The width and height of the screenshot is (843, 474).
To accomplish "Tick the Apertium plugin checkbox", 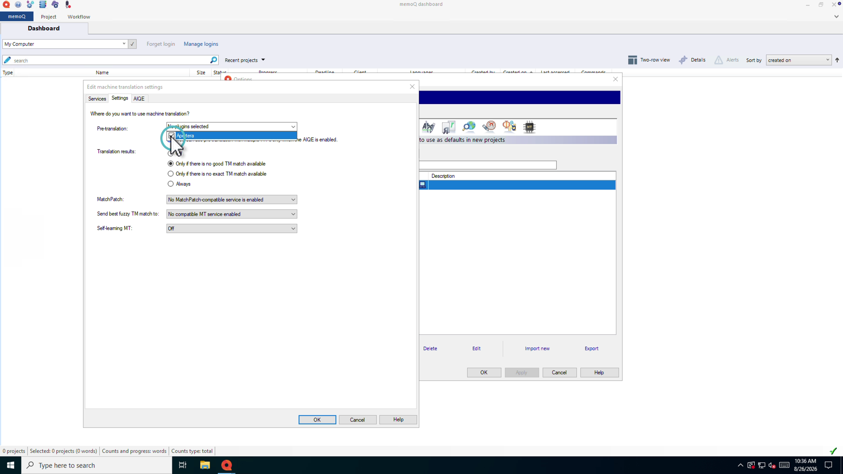I will click(171, 136).
